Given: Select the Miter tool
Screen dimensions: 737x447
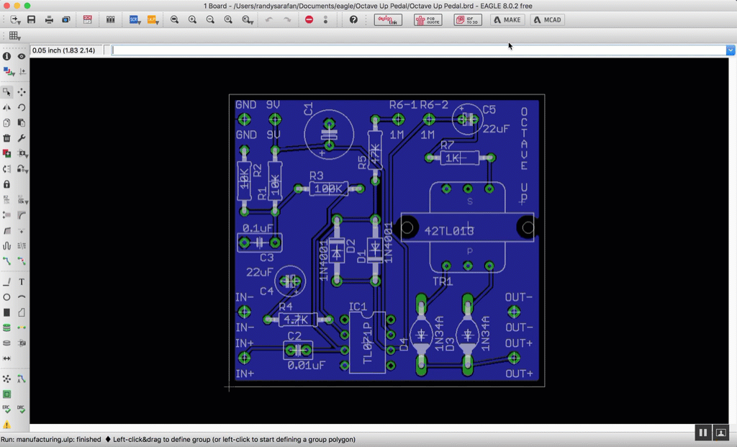Looking at the screenshot, I should [x=22, y=215].
